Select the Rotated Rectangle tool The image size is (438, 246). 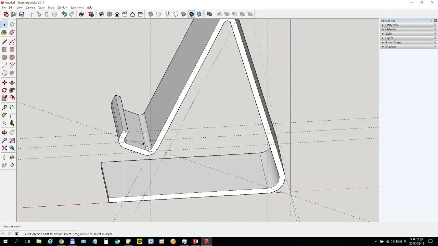click(12, 50)
